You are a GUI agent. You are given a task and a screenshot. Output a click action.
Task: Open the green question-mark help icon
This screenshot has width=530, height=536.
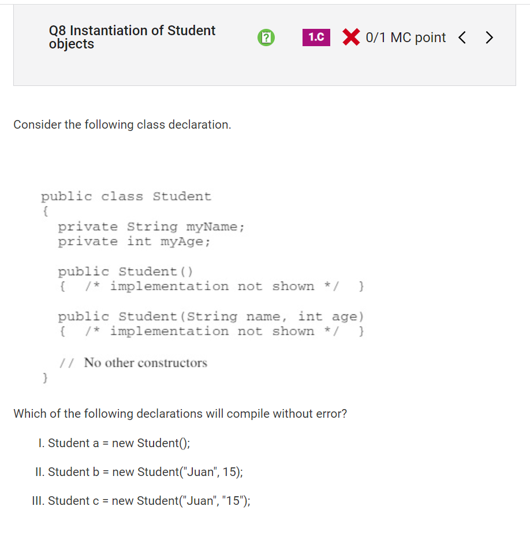(266, 38)
